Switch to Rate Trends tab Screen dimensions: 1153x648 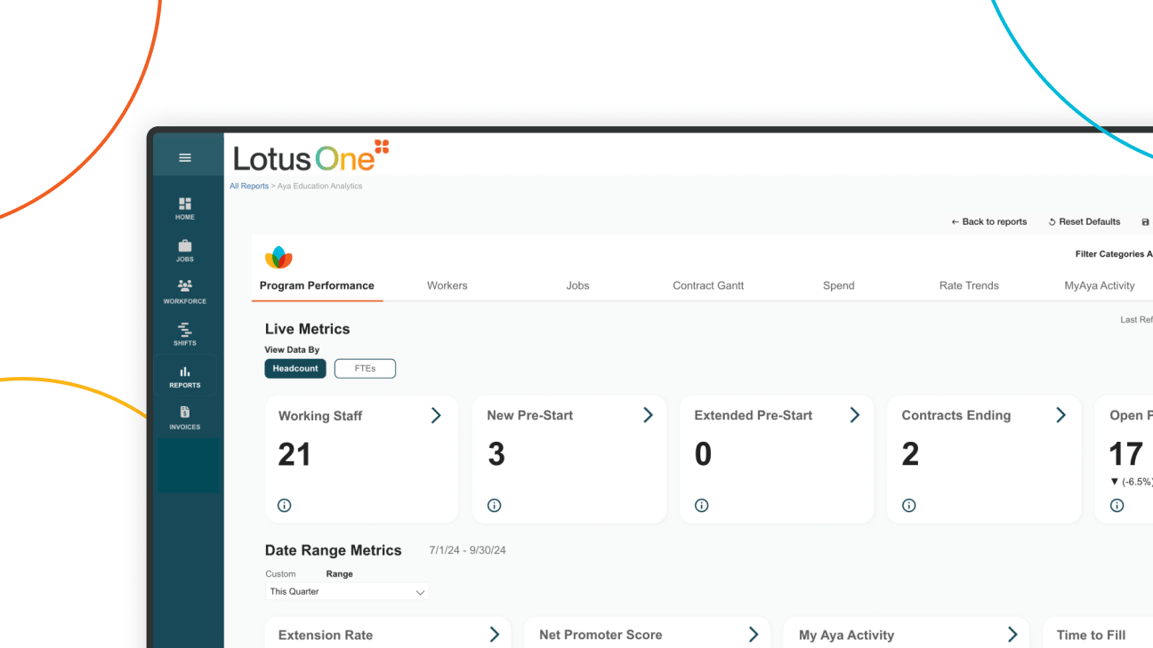point(969,285)
